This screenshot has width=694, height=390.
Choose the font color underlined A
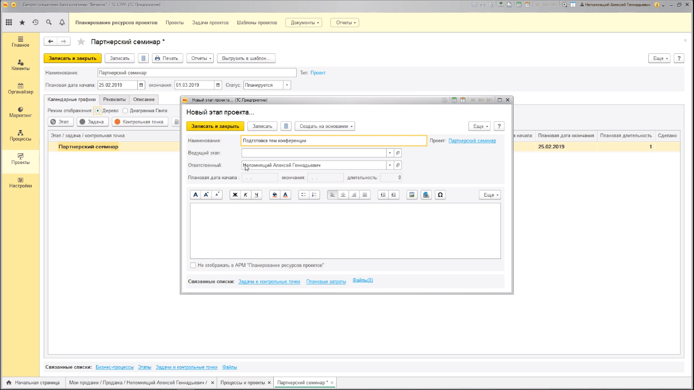pyautogui.click(x=286, y=194)
